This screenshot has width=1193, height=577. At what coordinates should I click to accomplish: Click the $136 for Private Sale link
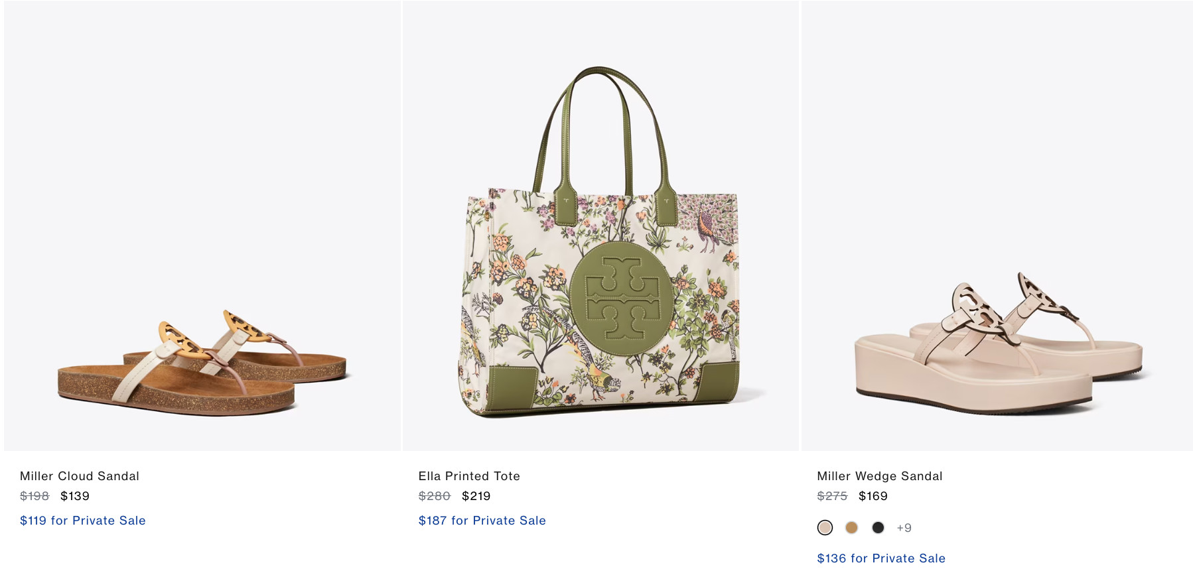click(881, 558)
